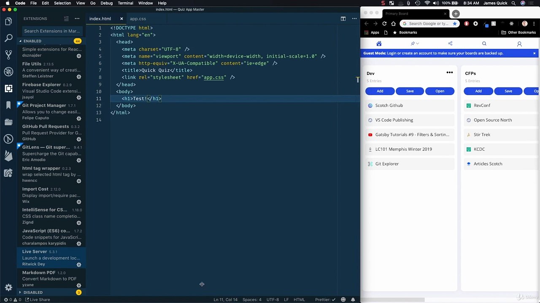Click the board share icon

[450, 43]
